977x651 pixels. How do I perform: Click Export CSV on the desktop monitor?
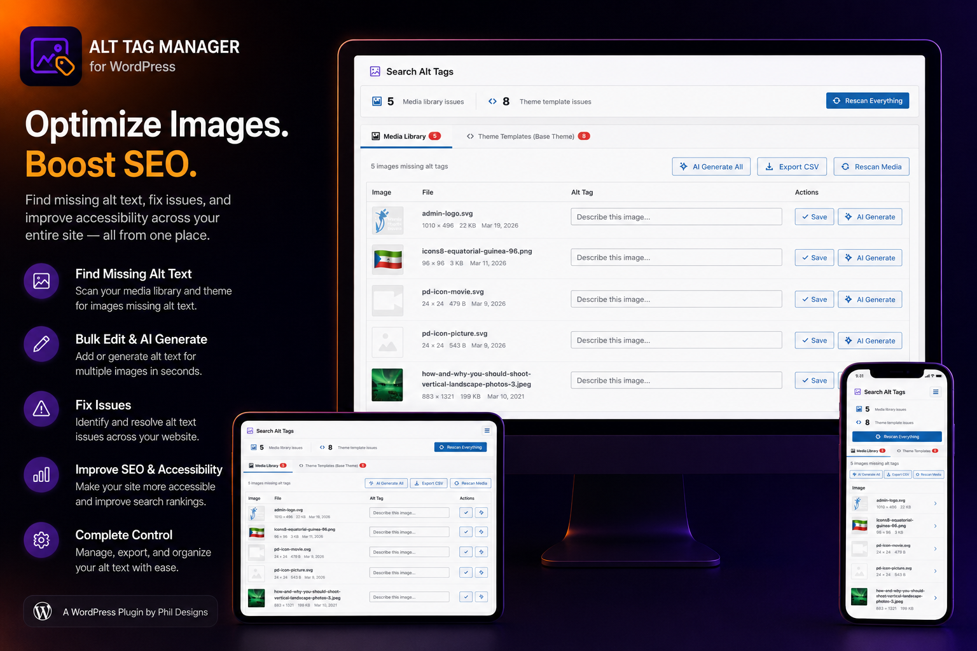792,167
